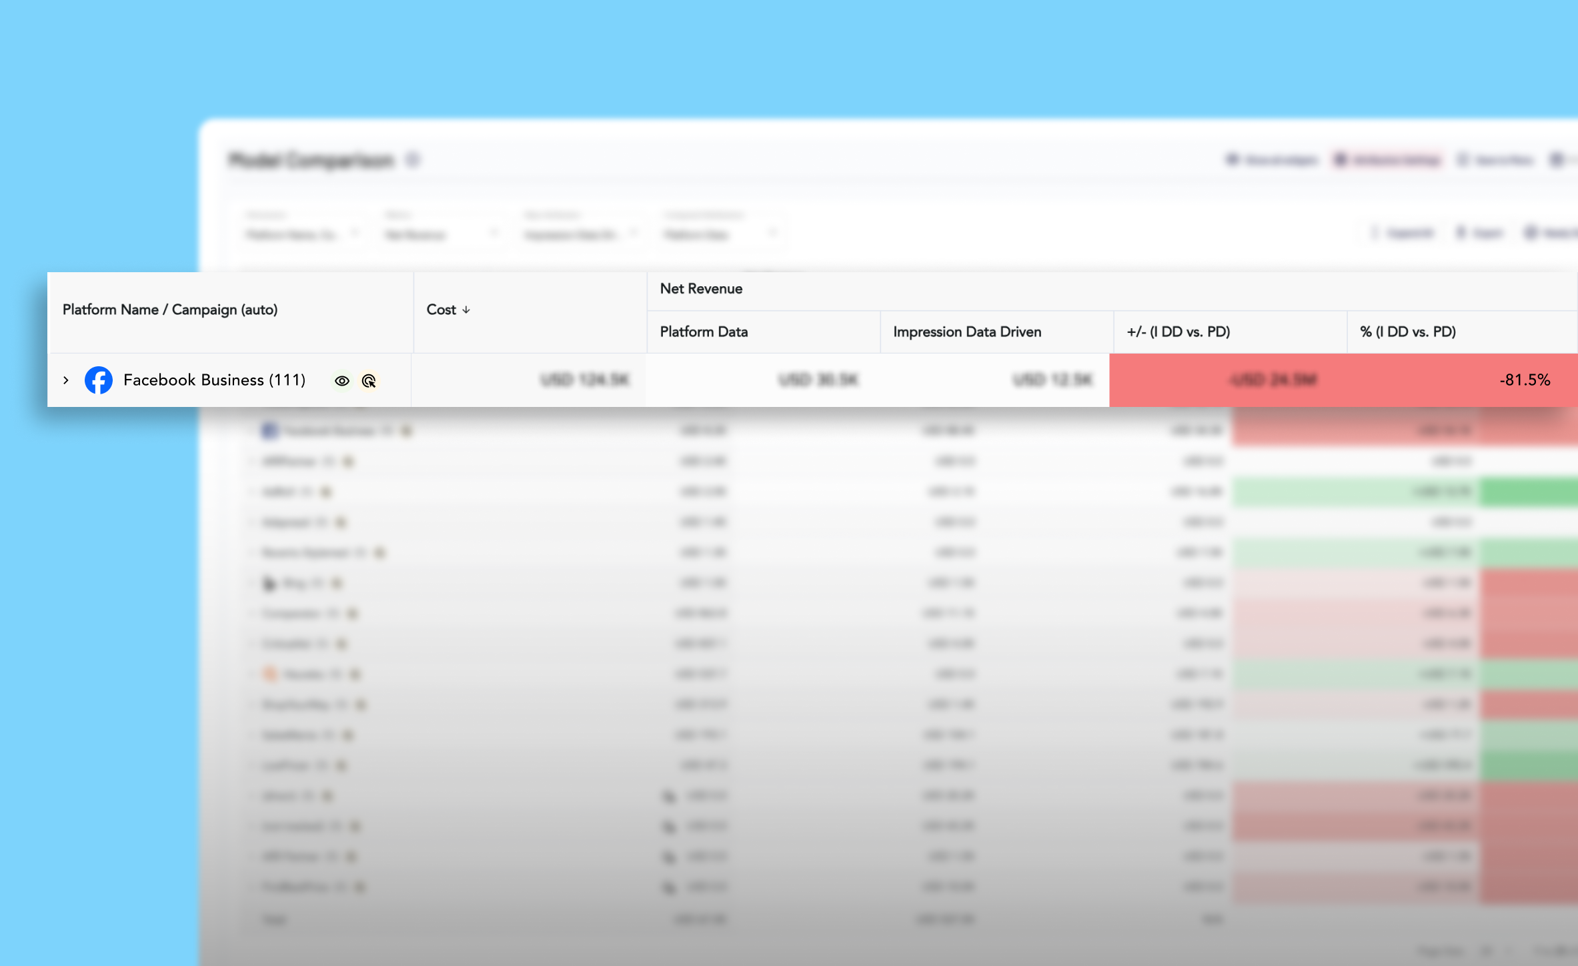
Task: Click the Facebook logo icon
Action: 99,380
